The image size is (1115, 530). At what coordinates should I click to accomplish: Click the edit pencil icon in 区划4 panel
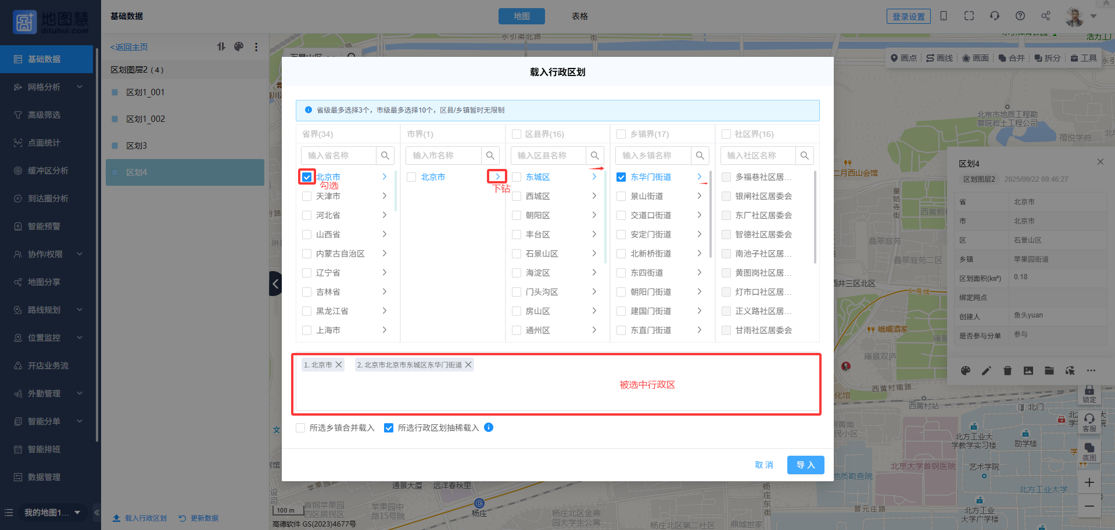coord(987,370)
